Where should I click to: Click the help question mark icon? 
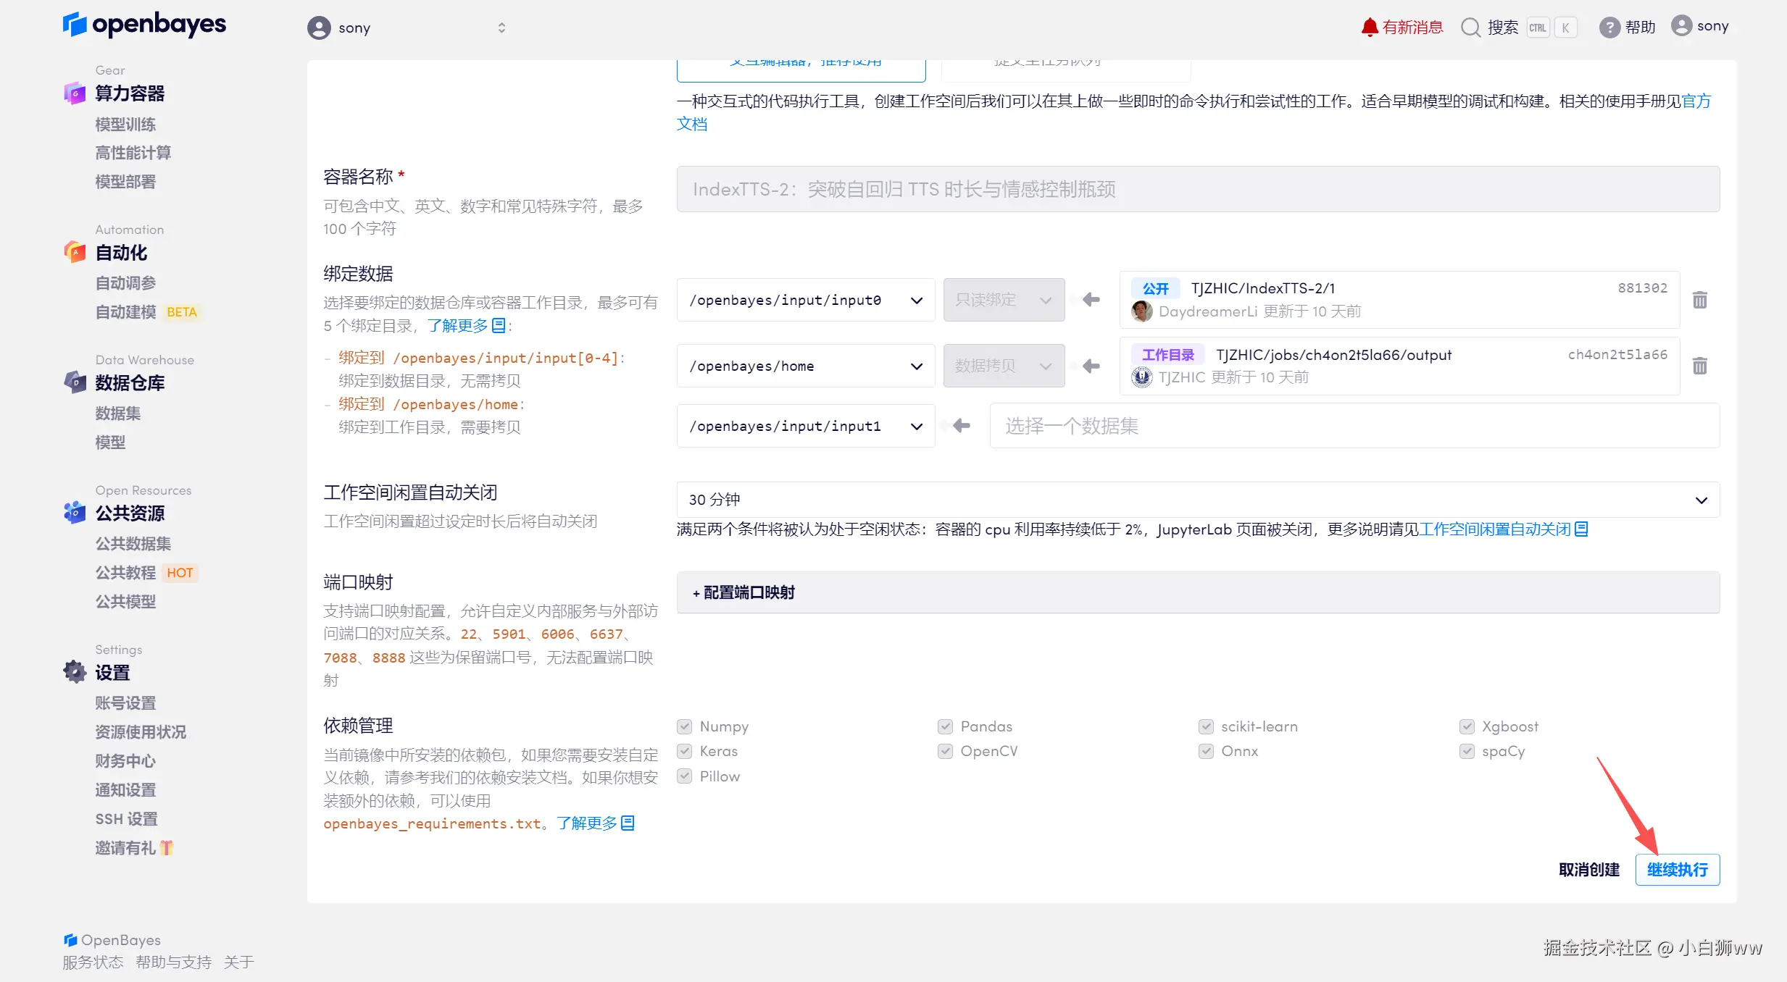tap(1609, 28)
